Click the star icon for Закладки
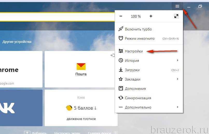 [121, 79]
